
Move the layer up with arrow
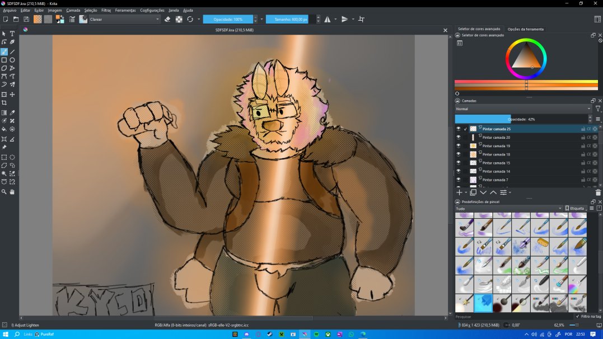point(493,192)
